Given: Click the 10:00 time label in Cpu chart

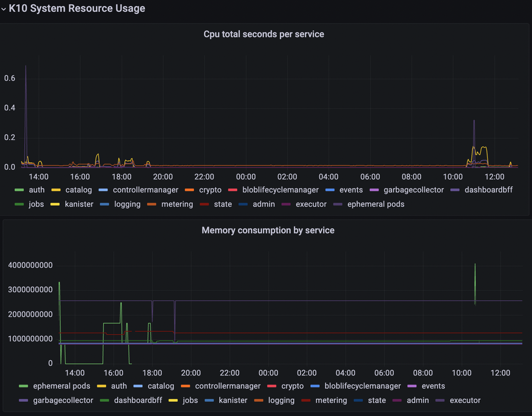Looking at the screenshot, I should pos(453,177).
